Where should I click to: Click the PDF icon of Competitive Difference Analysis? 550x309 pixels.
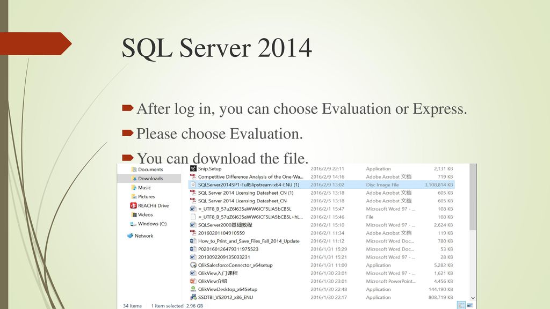193,176
